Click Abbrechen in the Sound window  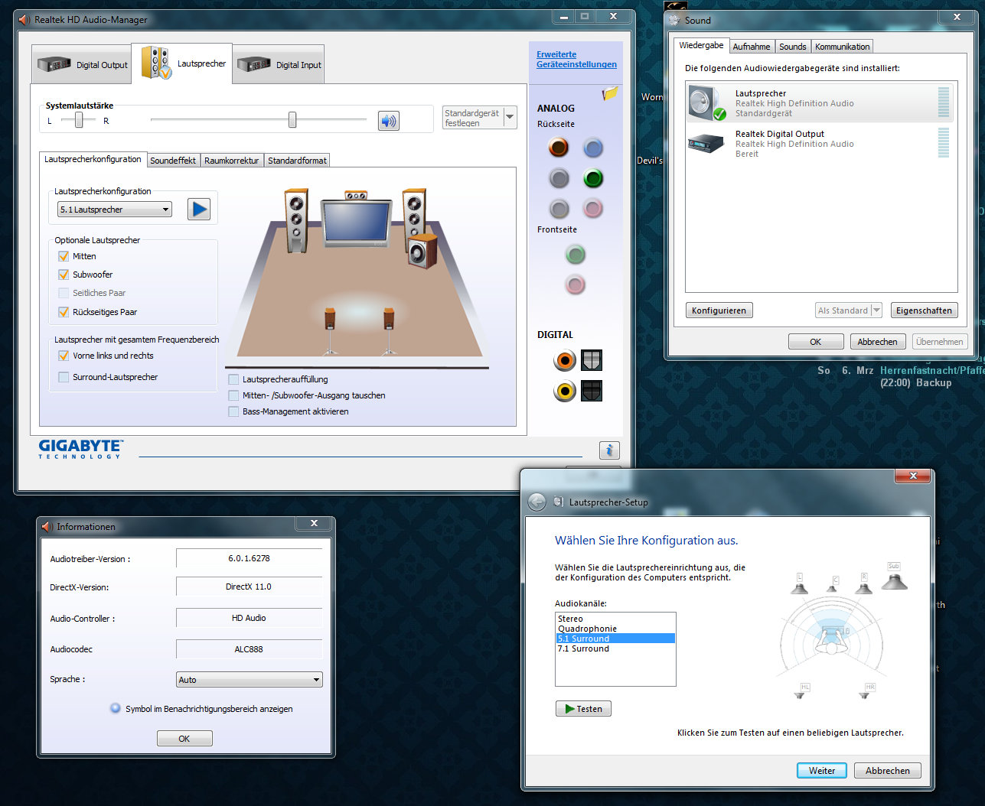coord(878,342)
